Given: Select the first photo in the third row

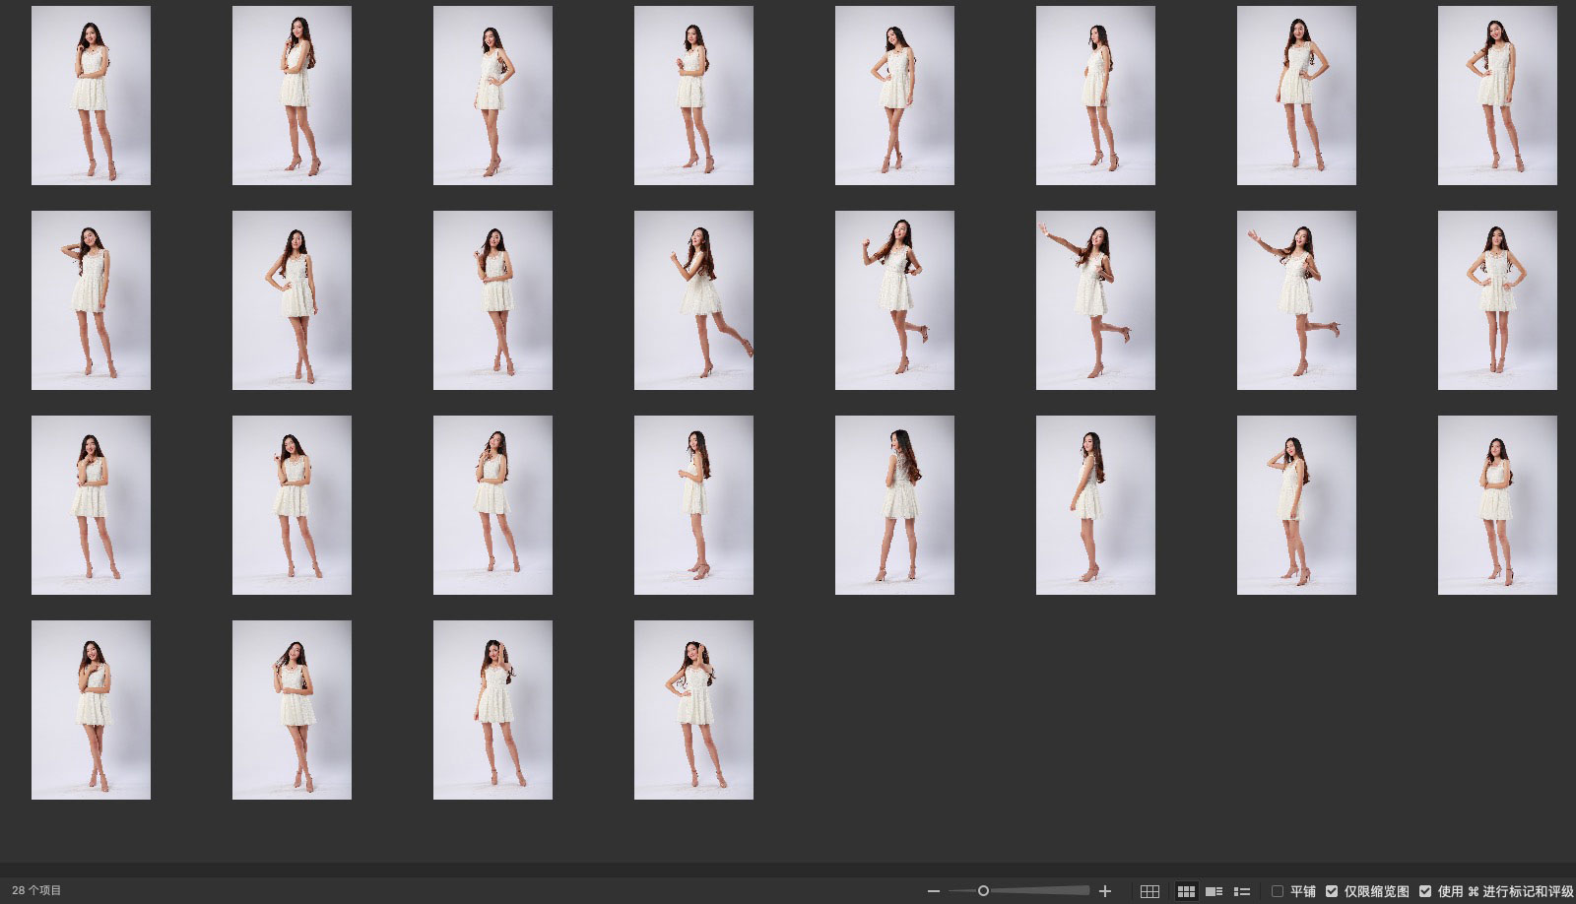Looking at the screenshot, I should pyautogui.click(x=91, y=505).
